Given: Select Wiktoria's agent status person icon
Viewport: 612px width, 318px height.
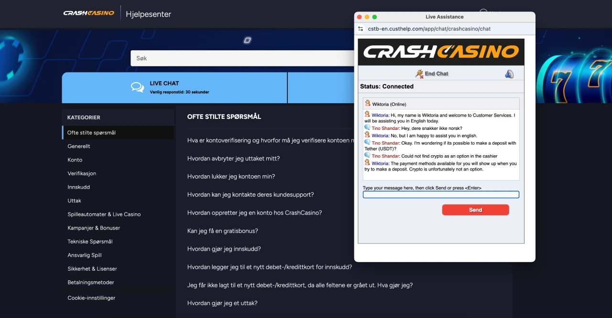Looking at the screenshot, I should click(368, 104).
